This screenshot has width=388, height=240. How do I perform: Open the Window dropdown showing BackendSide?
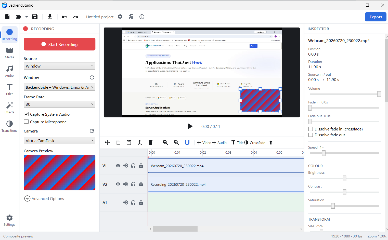point(59,87)
